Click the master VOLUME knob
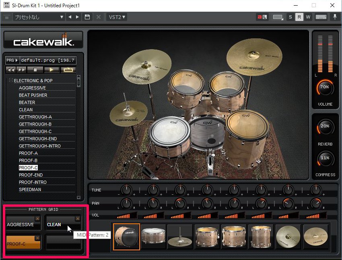 [325, 87]
